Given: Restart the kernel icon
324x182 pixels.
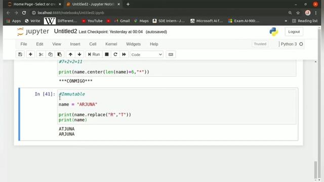Looking at the screenshot, I should click(x=115, y=54).
